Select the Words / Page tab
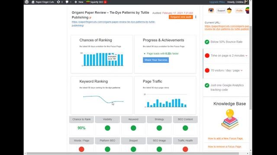This screenshot has height=155, width=277. pos(81,140)
